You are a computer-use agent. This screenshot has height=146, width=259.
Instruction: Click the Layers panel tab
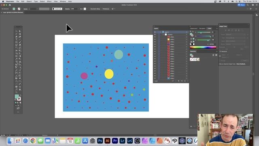coord(156,28)
